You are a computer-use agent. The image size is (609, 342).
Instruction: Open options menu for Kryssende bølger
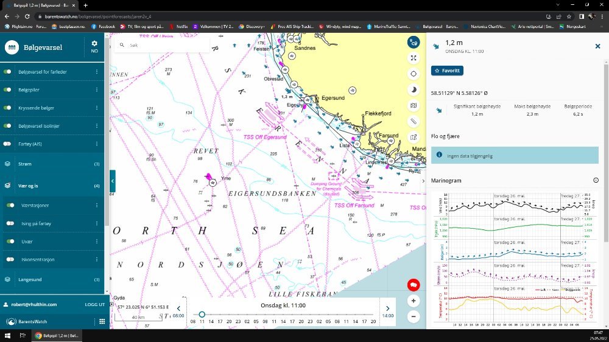[97, 108]
